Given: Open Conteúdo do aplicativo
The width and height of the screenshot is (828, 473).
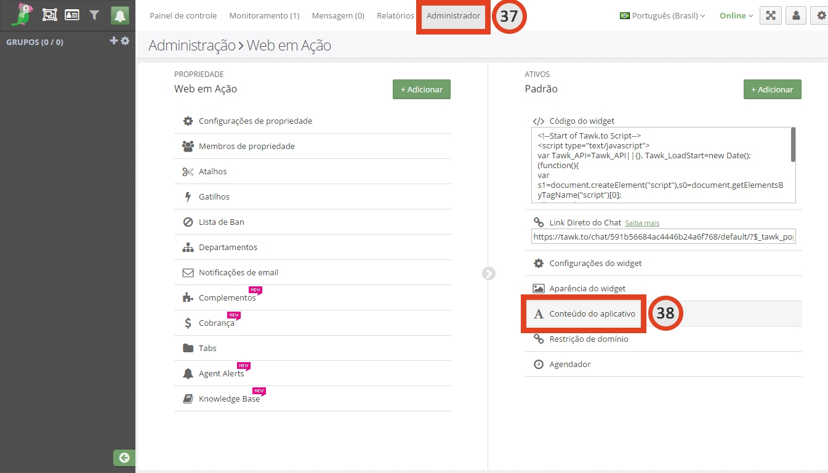Looking at the screenshot, I should 664,313.
